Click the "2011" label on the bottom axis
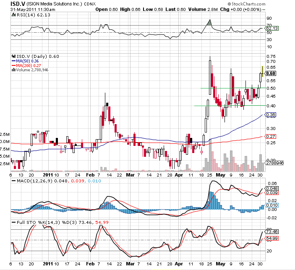Screen dimensions: 295x270 point(48,264)
